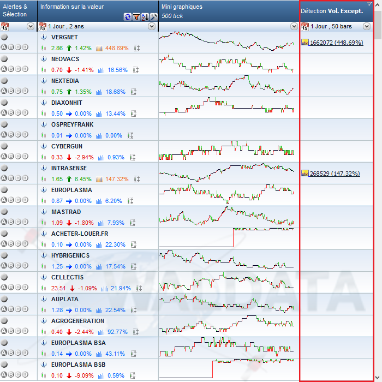Click yellow volume icon beside 1662072 detection
The height and width of the screenshot is (382, 382).
pos(305,42)
